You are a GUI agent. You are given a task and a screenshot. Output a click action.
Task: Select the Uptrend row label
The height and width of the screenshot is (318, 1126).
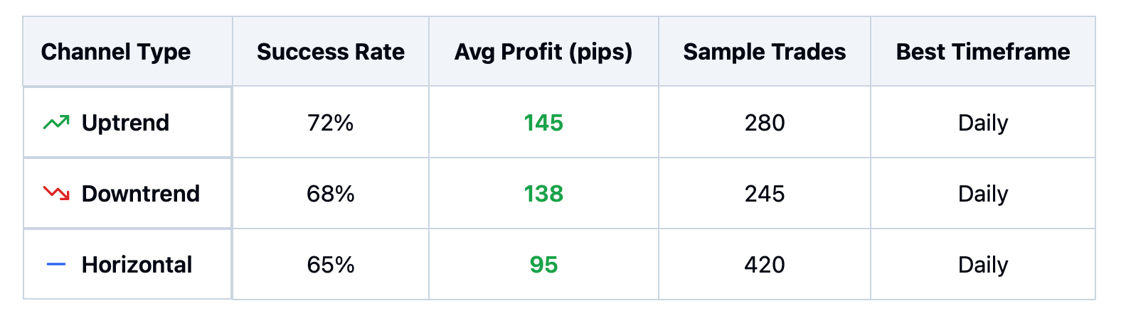point(125,123)
